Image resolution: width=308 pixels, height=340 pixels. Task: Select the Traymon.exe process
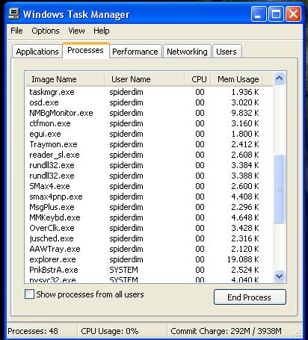(x=149, y=144)
